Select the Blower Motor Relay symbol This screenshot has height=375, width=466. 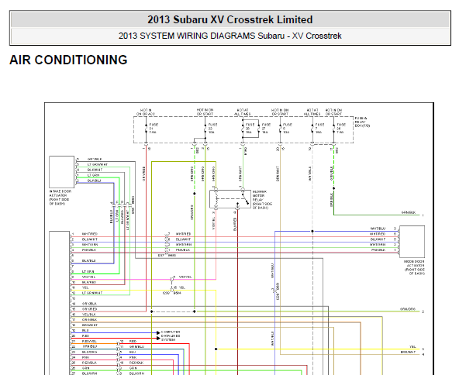[x=230, y=199]
